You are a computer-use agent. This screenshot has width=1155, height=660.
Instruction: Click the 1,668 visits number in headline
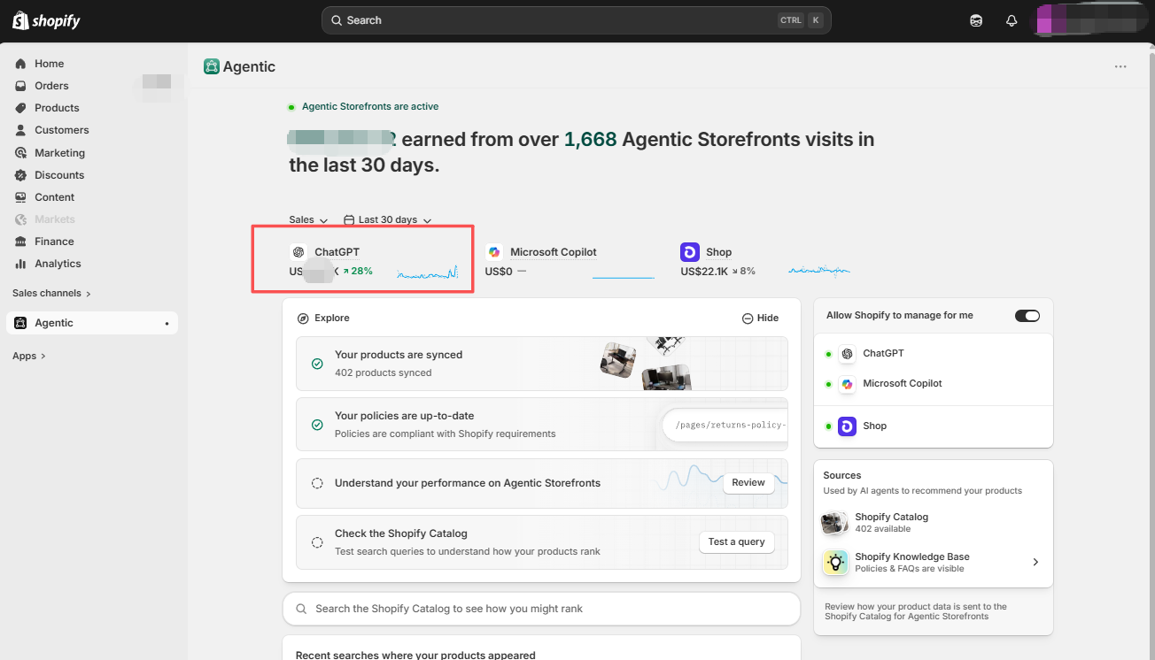[x=591, y=140]
